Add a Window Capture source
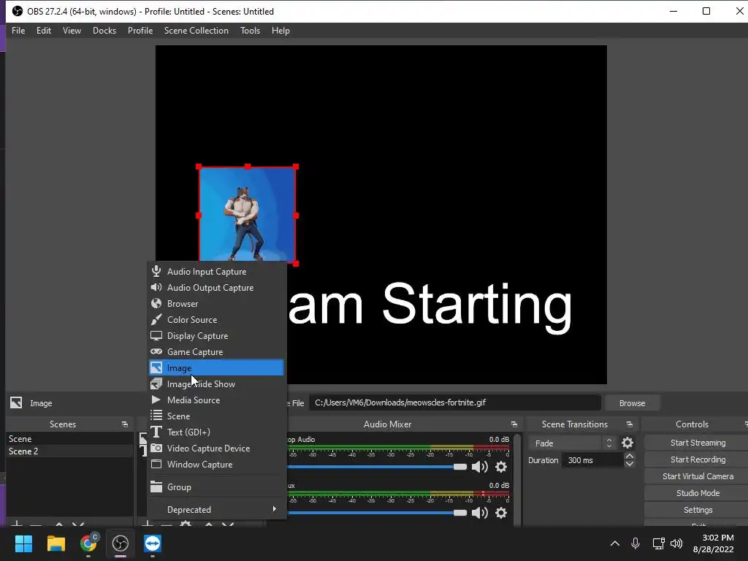Image resolution: width=748 pixels, height=561 pixels. [x=215, y=464]
